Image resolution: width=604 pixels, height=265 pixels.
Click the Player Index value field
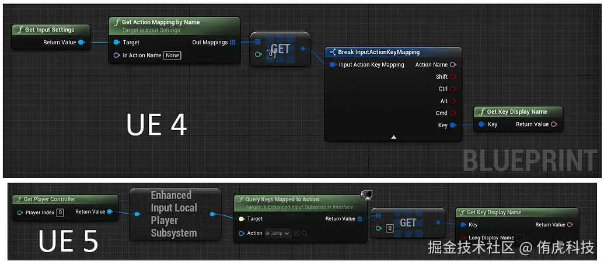[60, 212]
